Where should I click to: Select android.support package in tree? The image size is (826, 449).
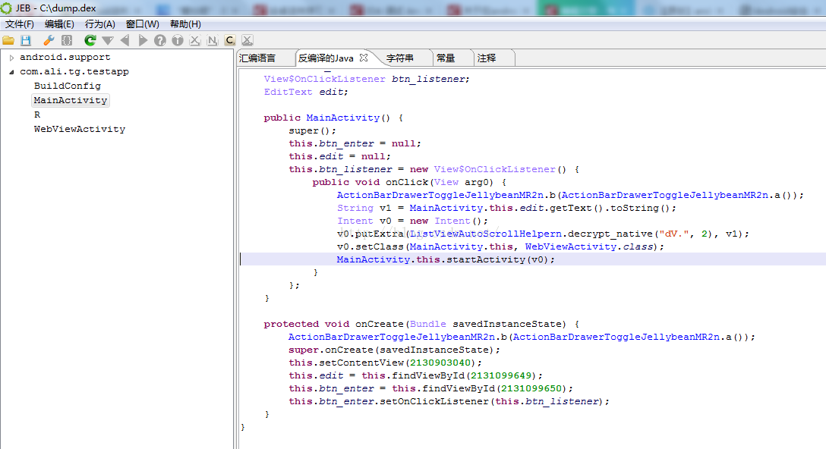[65, 57]
